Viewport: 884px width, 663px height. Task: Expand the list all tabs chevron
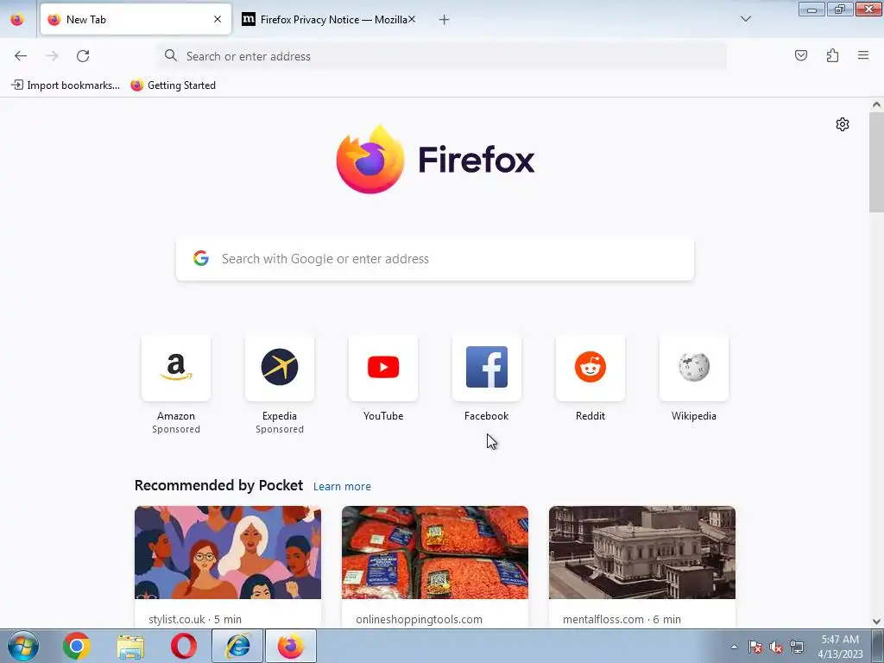coord(745,19)
